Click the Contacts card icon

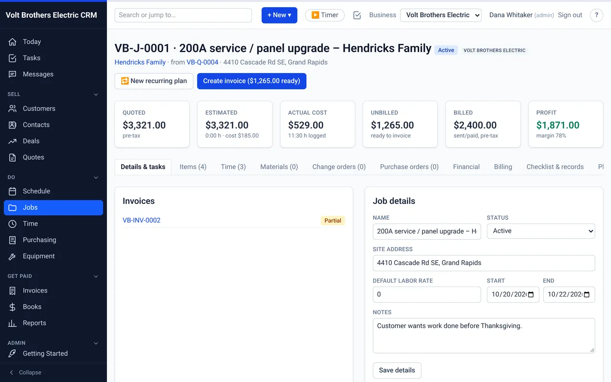pos(13,125)
